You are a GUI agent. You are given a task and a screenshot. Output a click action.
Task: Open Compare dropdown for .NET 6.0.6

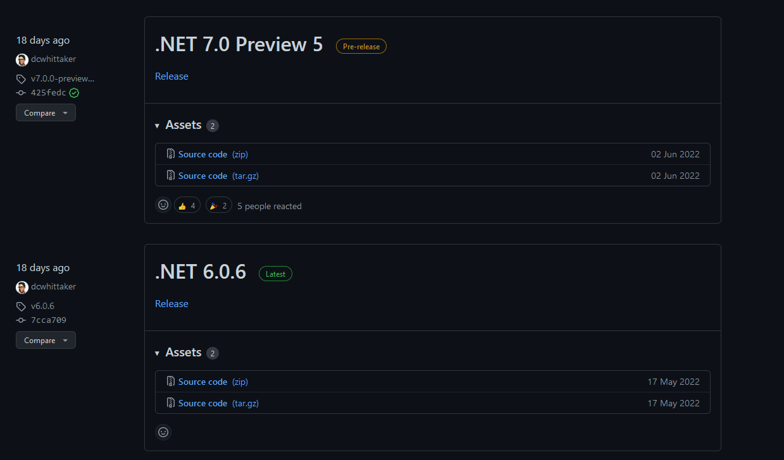point(46,340)
